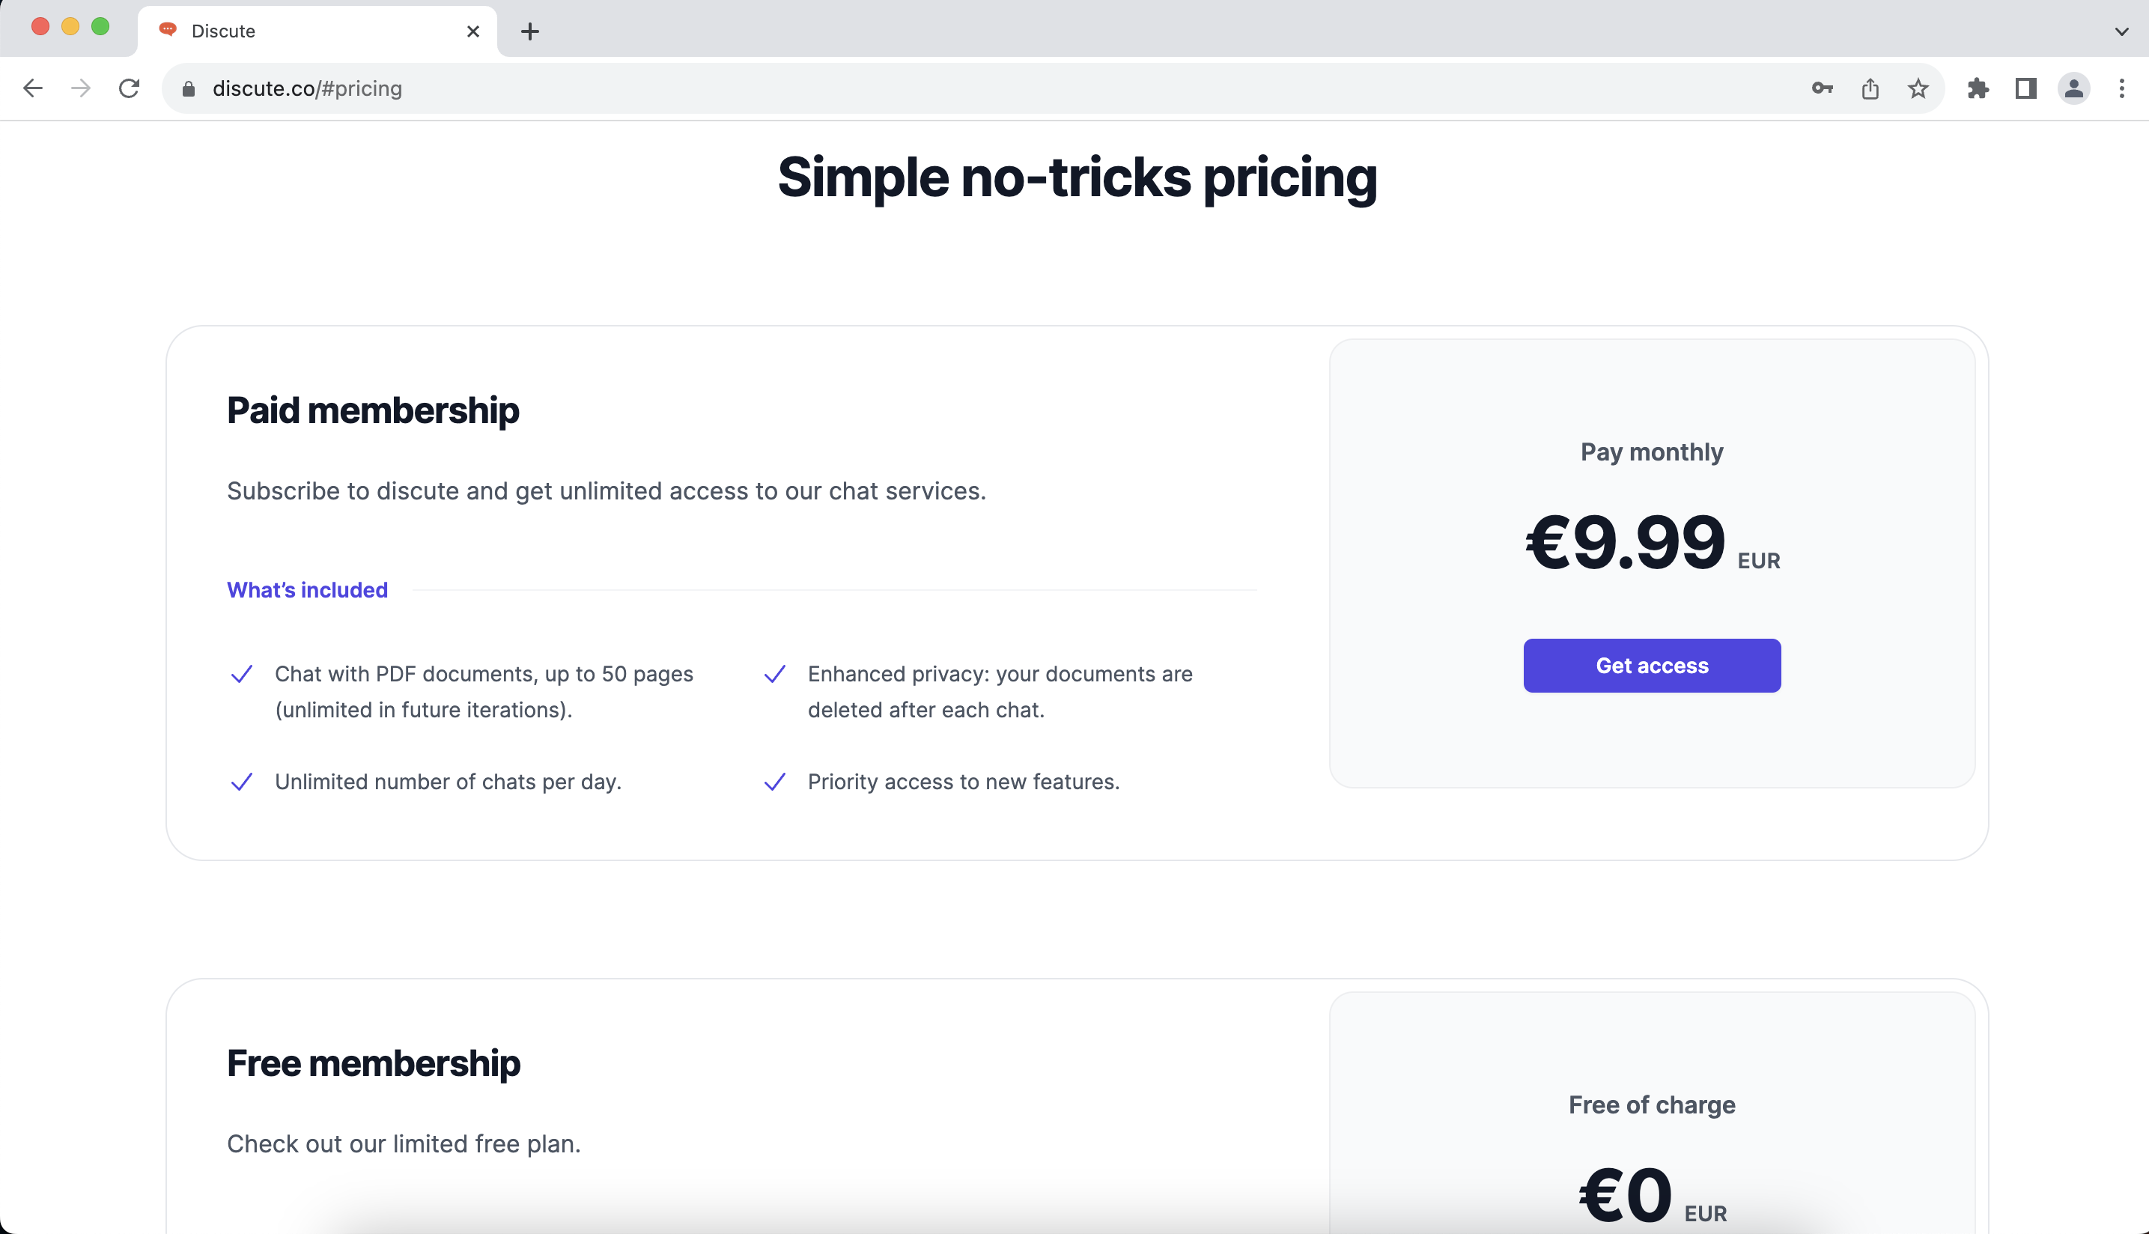Open the saved passwords key icon
This screenshot has height=1234, width=2149.
[x=1822, y=88]
